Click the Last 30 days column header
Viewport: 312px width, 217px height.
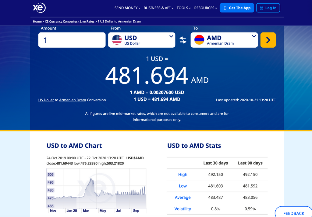(x=215, y=163)
